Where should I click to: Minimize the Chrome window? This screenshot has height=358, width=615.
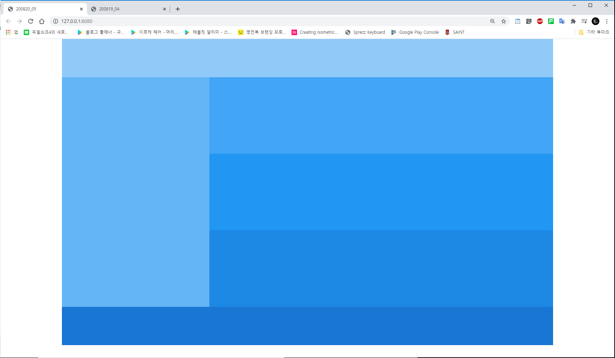tap(574, 5)
